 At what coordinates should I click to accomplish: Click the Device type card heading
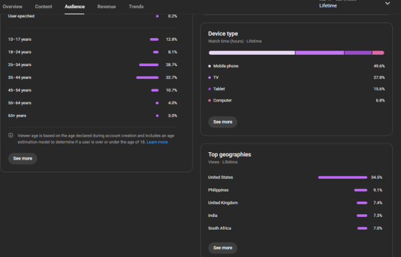point(223,34)
